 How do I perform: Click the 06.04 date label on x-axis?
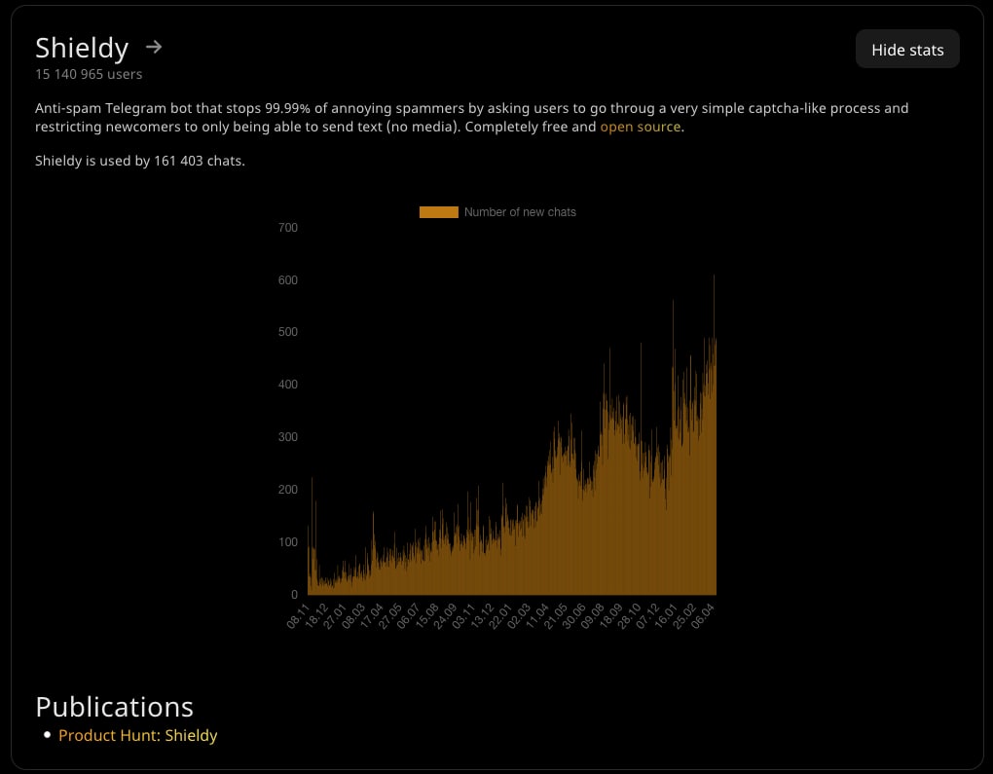tap(702, 616)
